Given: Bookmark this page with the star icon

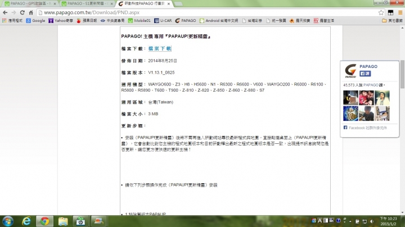Looking at the screenshot, I should (381, 12).
